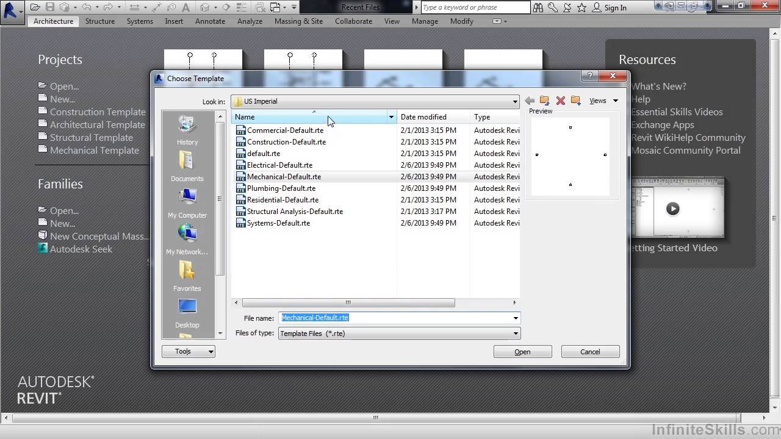
Task: Click the favorites star icon near Sign In
Action: [581, 7]
